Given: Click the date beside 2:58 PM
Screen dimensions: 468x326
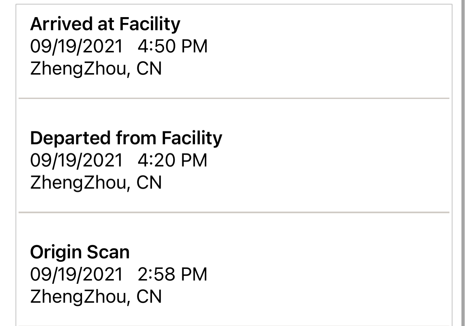Looking at the screenshot, I should click(77, 274).
